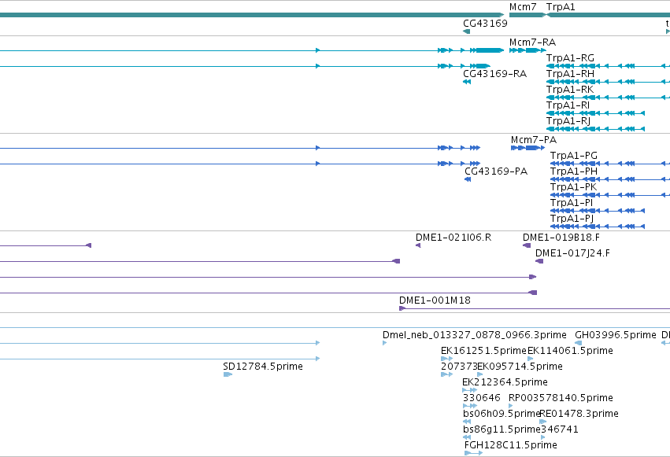Image resolution: width=670 pixels, height=457 pixels.
Task: Select the DME1-017J24.F clone label
Action: tap(572, 253)
